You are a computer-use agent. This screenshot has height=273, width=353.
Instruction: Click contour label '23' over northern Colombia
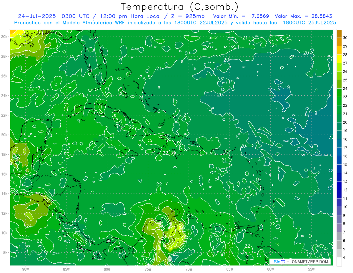pyautogui.click(x=157, y=209)
